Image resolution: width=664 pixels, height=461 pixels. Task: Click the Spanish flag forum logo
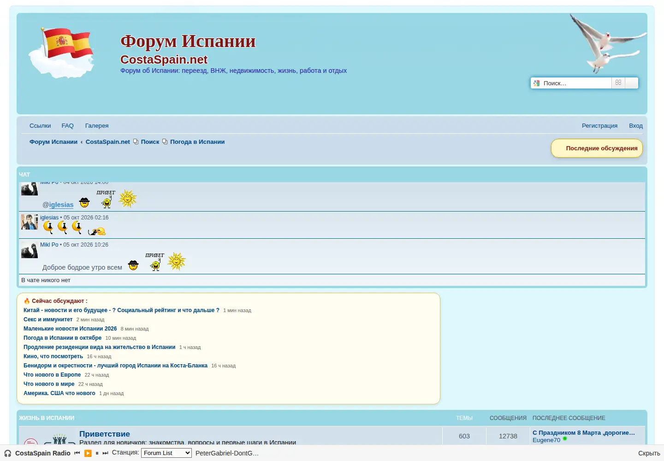click(x=61, y=52)
